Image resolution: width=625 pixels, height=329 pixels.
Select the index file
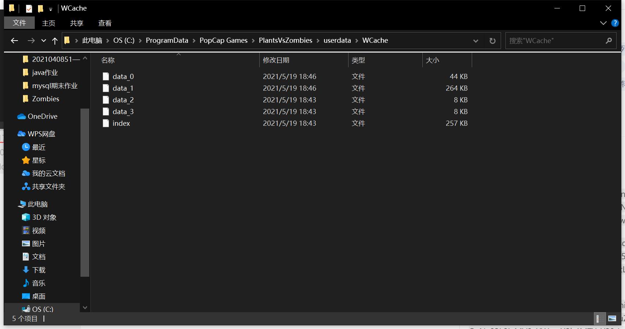click(x=121, y=123)
